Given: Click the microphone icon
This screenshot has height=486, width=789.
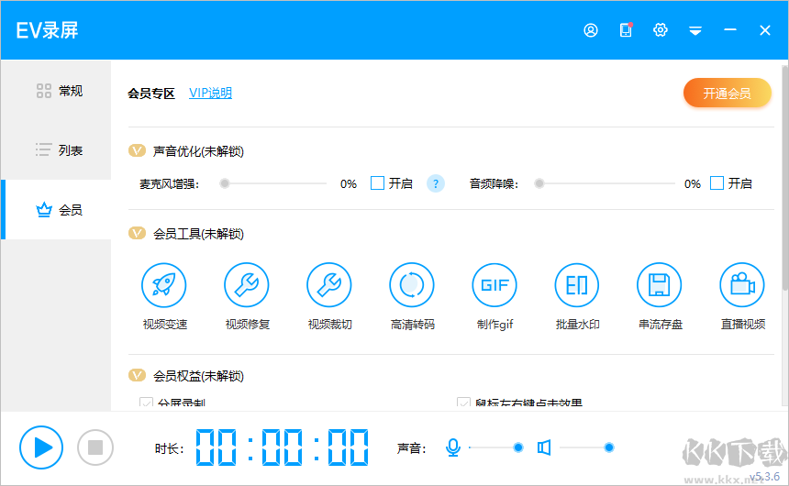Looking at the screenshot, I should (453, 447).
